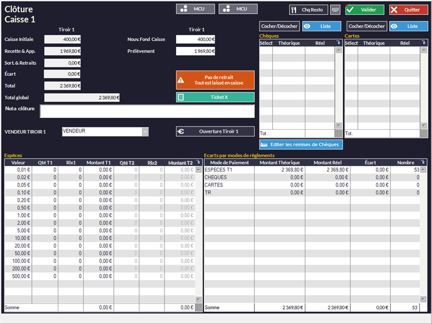Show the Liste view for Chèques

coord(321,26)
